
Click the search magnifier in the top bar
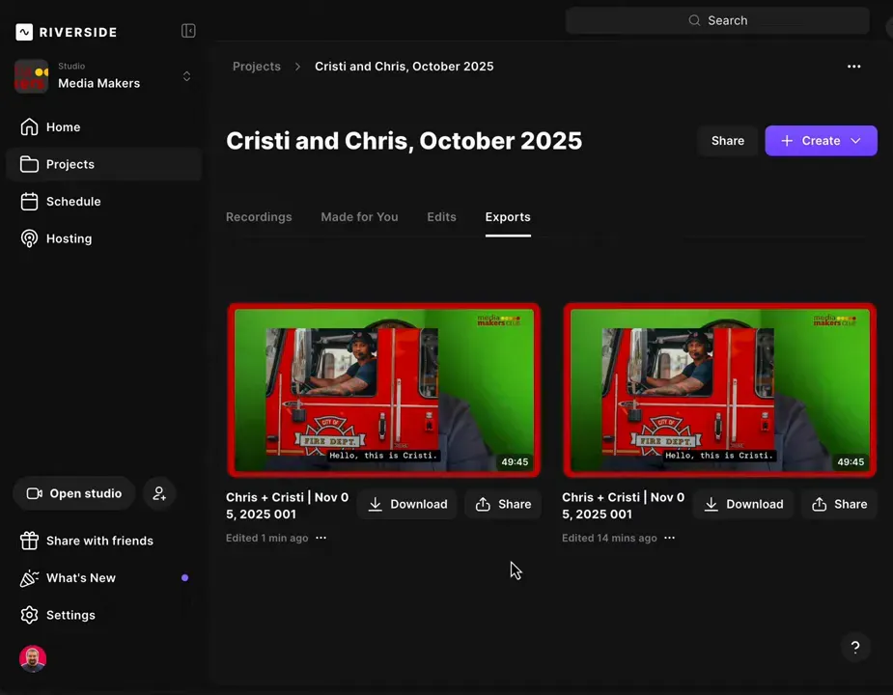coord(694,20)
